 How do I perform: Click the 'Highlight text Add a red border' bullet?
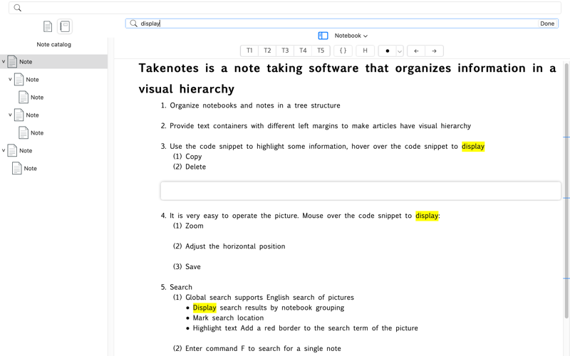click(306, 328)
